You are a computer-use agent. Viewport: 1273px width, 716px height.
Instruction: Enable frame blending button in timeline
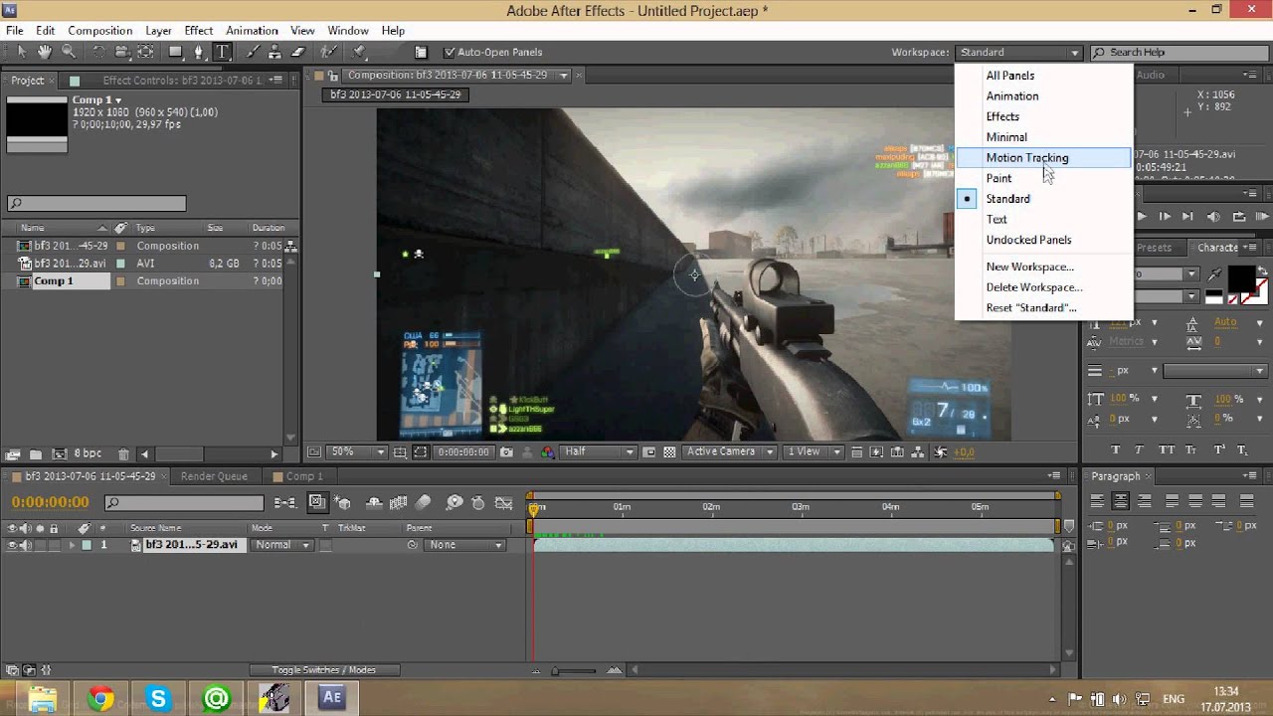point(399,503)
